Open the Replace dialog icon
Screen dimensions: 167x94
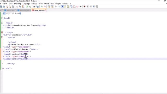point(37,7)
